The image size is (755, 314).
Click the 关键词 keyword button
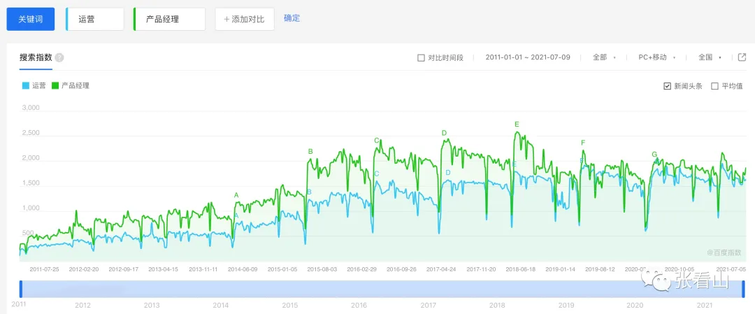pos(30,20)
